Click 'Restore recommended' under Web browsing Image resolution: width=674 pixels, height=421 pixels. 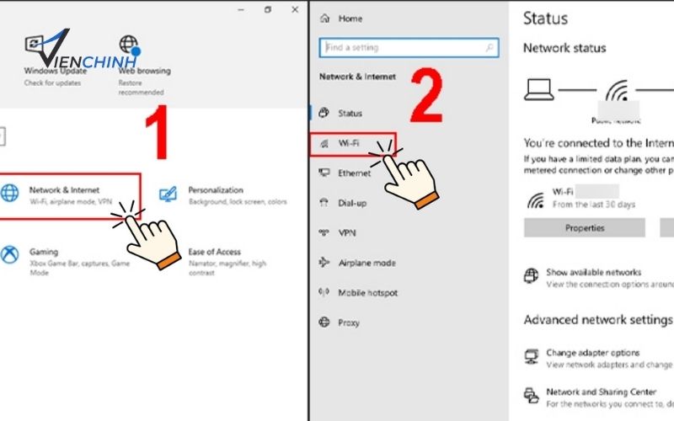141,88
